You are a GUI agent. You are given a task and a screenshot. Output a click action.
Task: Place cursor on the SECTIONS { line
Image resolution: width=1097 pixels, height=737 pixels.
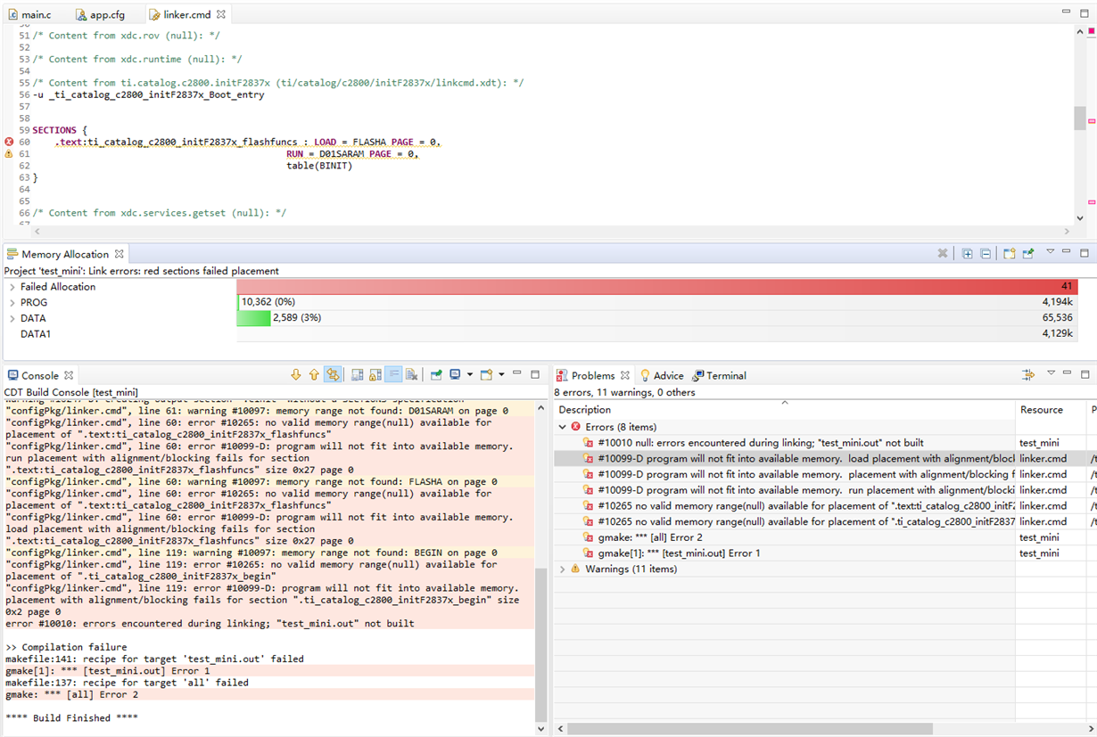click(x=60, y=130)
